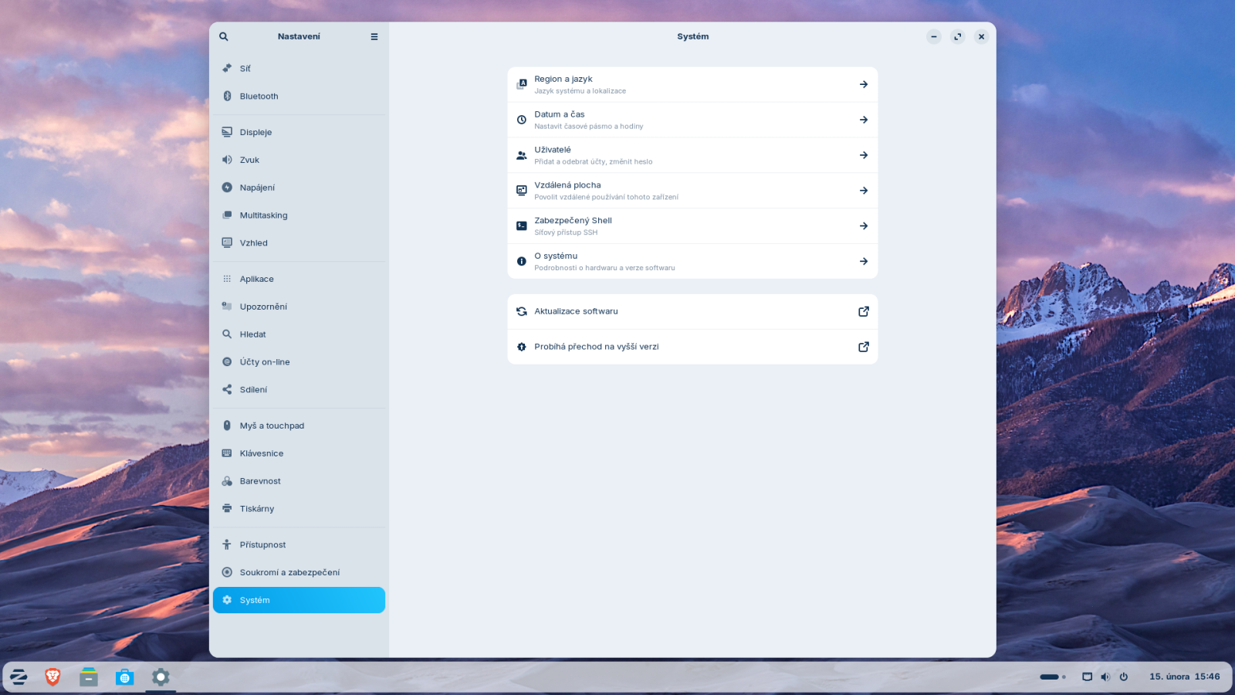The height and width of the screenshot is (695, 1235).
Task: Click 'Povolit vzdálené používání tohoto zařízení' text
Action: coord(607,197)
